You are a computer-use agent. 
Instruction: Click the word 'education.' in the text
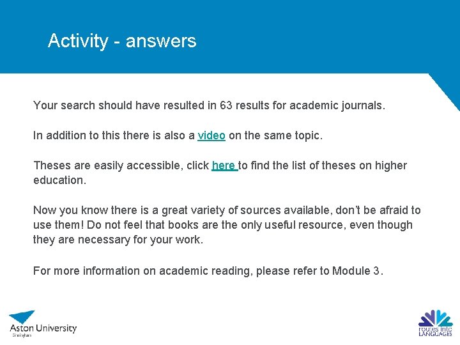60,180
